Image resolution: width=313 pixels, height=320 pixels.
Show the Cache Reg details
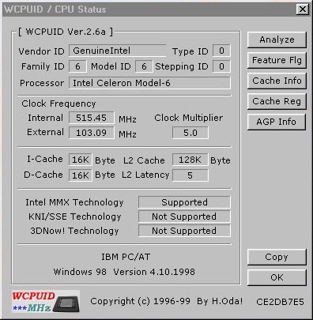click(277, 101)
